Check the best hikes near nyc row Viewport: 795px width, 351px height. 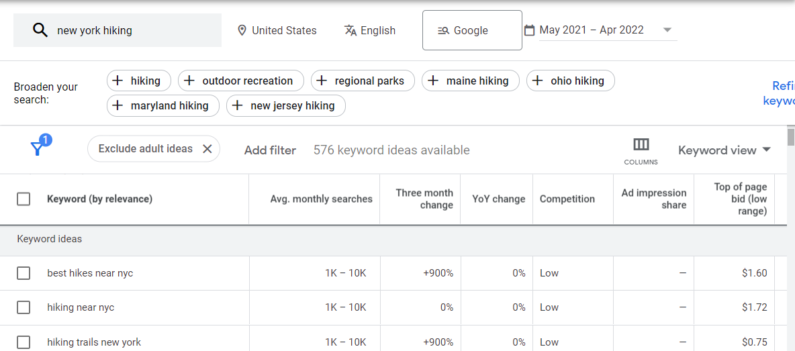click(24, 273)
